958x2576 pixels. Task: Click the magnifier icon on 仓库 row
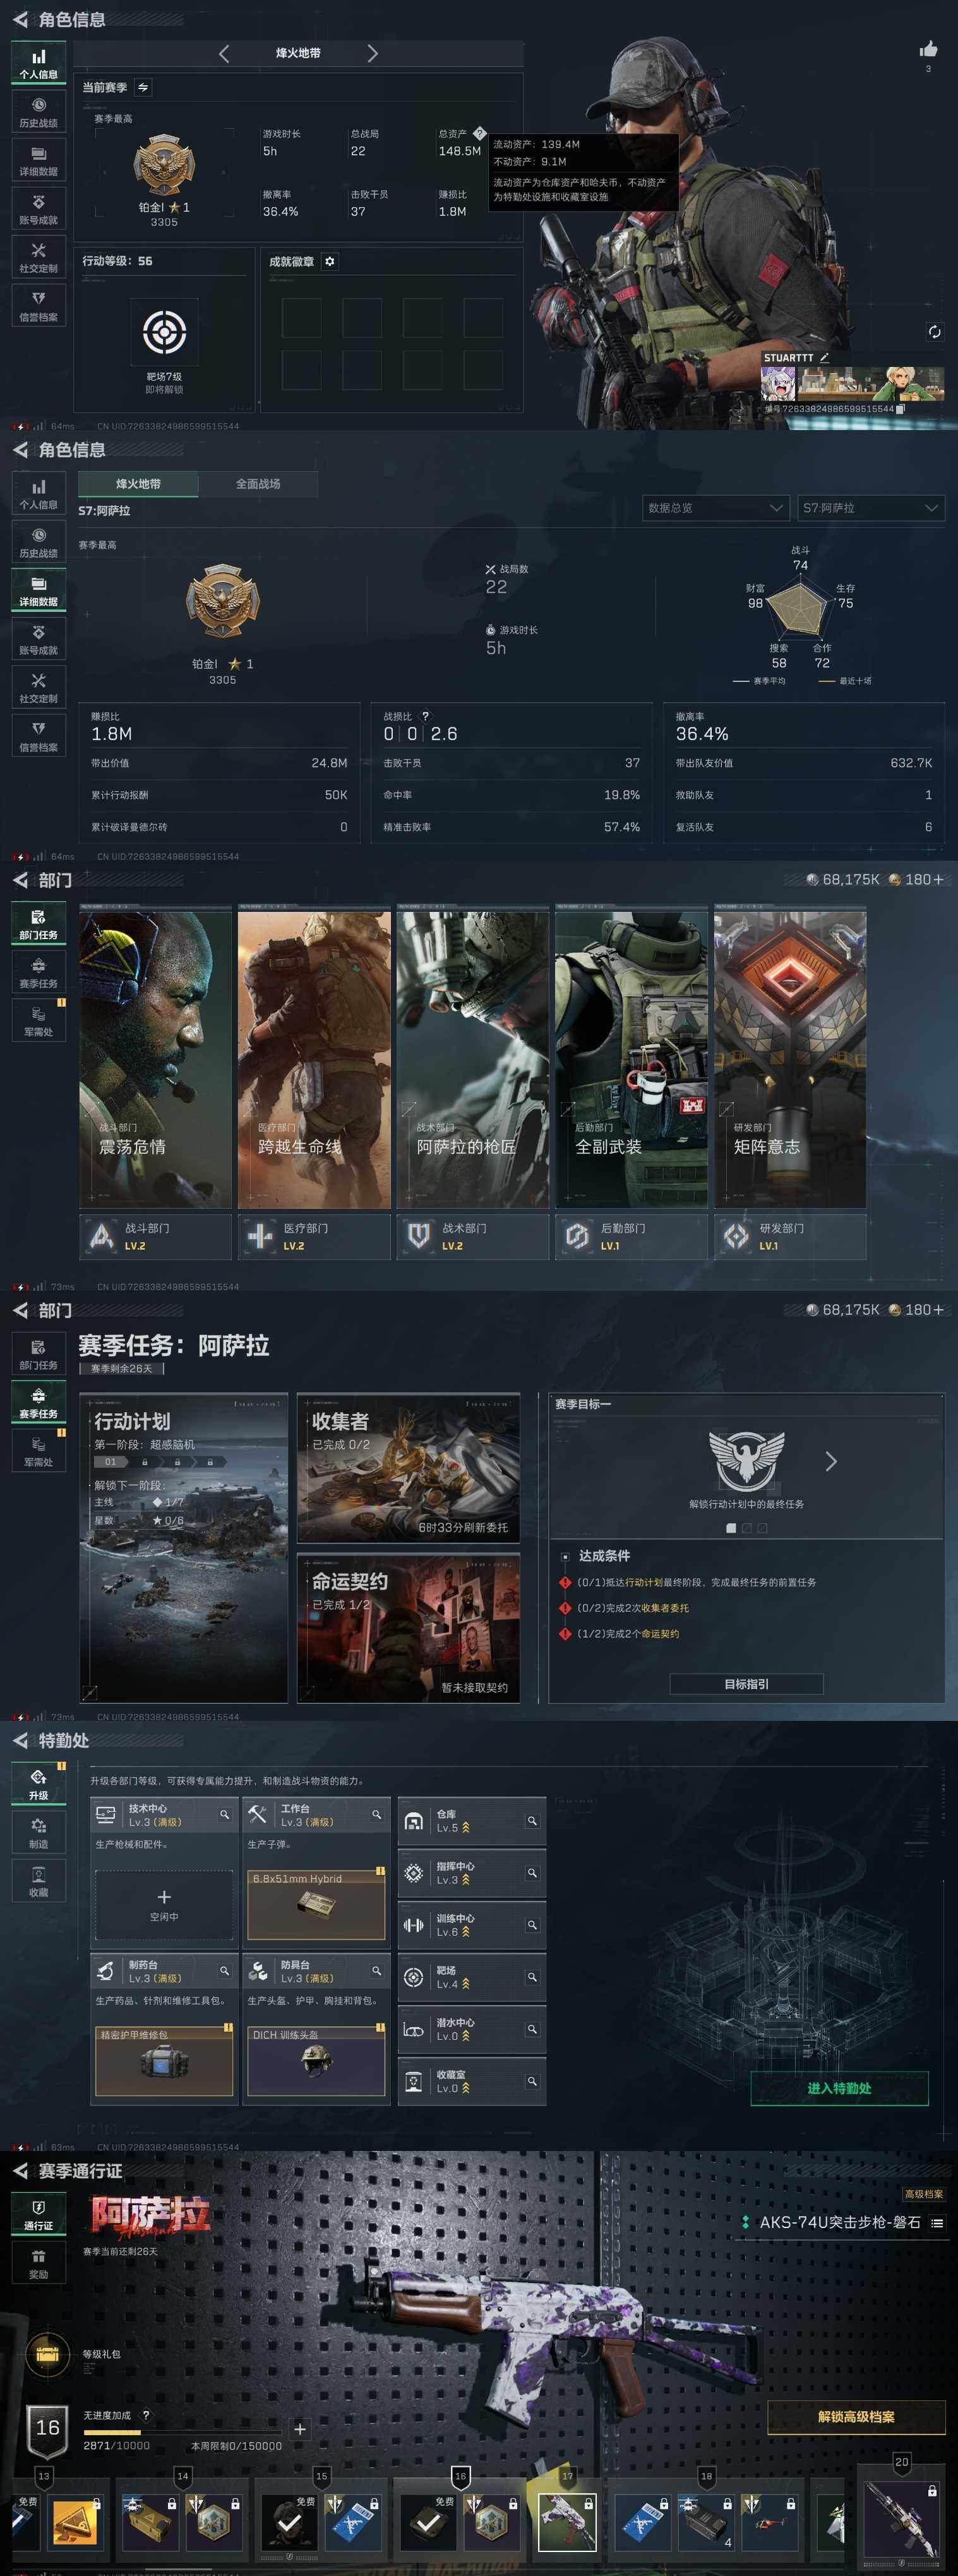click(532, 1821)
